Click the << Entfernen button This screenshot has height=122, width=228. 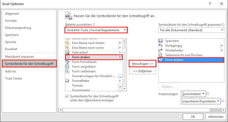pyautogui.click(x=142, y=71)
